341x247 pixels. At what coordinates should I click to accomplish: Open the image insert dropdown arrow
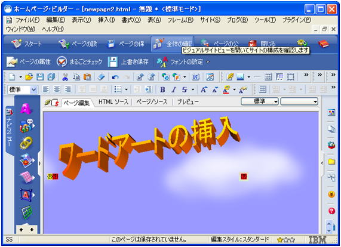click(x=248, y=77)
